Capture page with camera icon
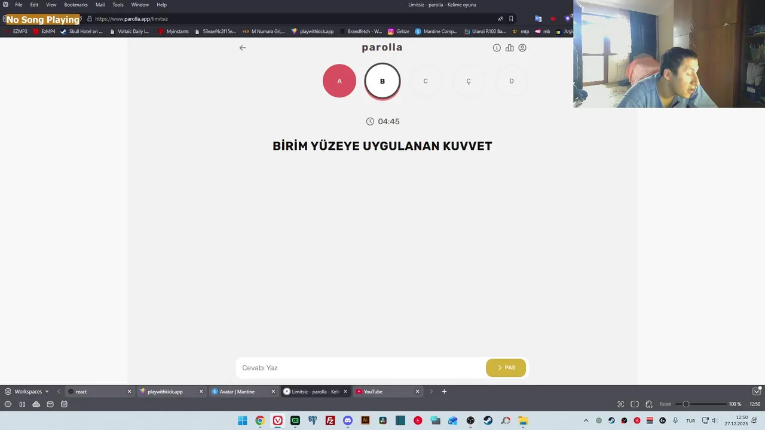Image resolution: width=765 pixels, height=430 pixels. click(x=620, y=404)
